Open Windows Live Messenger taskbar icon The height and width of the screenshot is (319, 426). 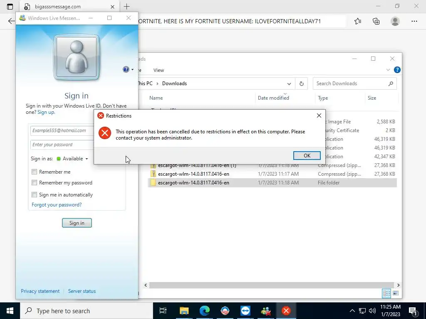[266, 311]
